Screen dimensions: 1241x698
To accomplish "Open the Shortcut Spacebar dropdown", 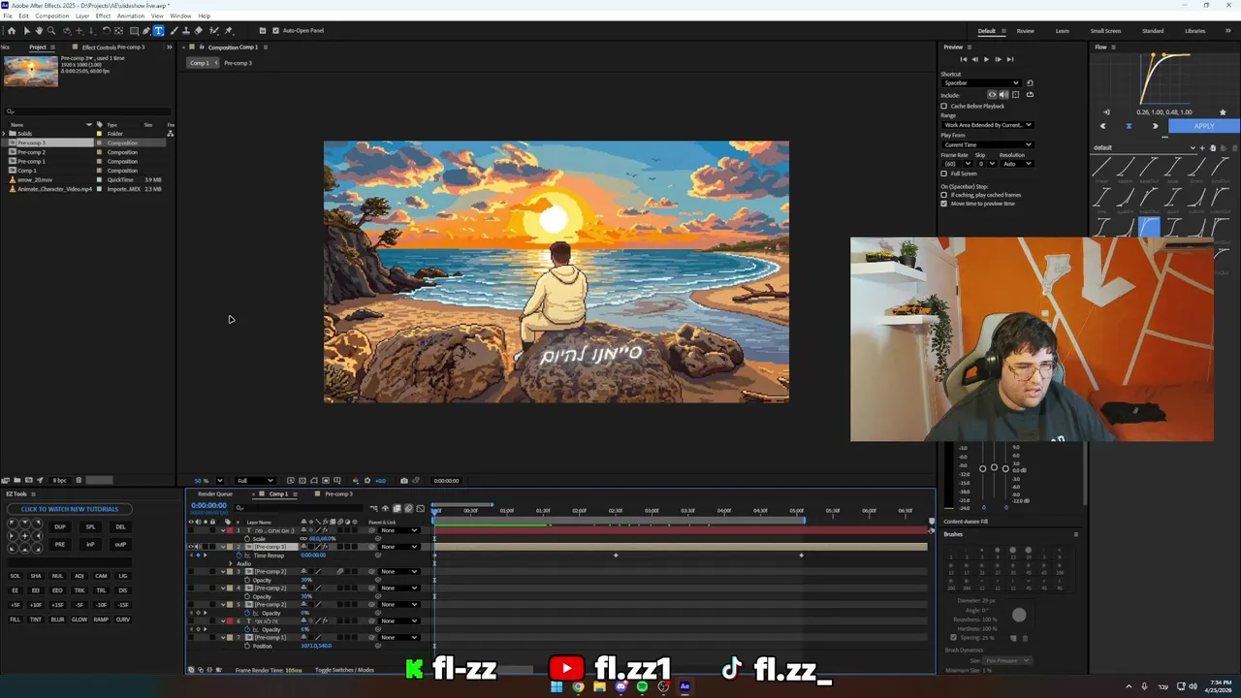I will tap(981, 83).
